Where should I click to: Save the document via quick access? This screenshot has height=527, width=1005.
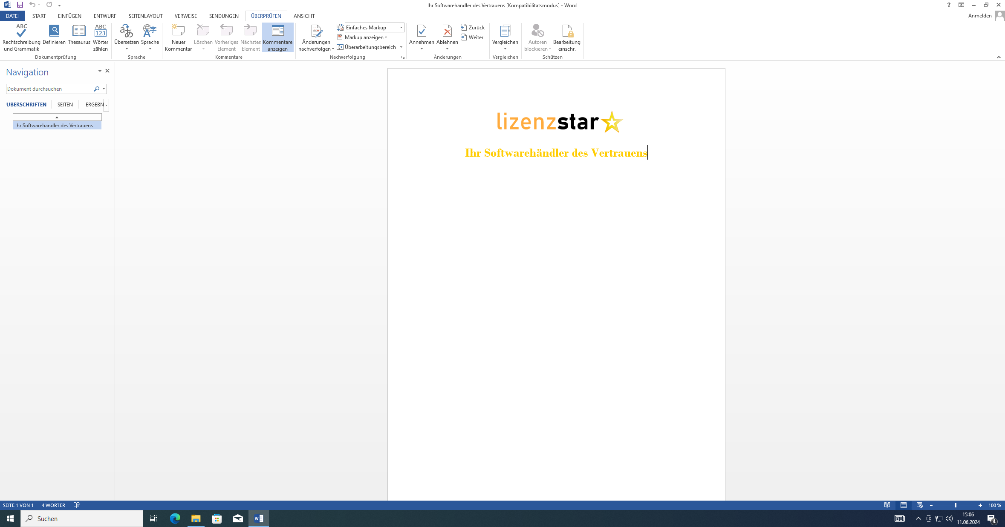(x=20, y=5)
